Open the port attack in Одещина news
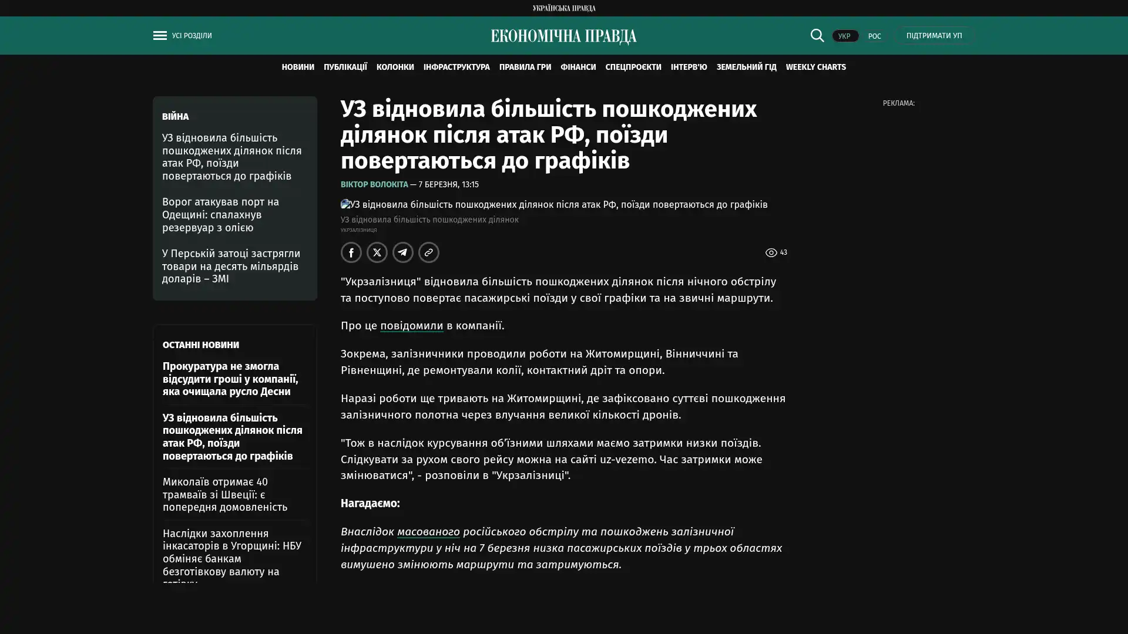The height and width of the screenshot is (634, 1128). click(221, 215)
